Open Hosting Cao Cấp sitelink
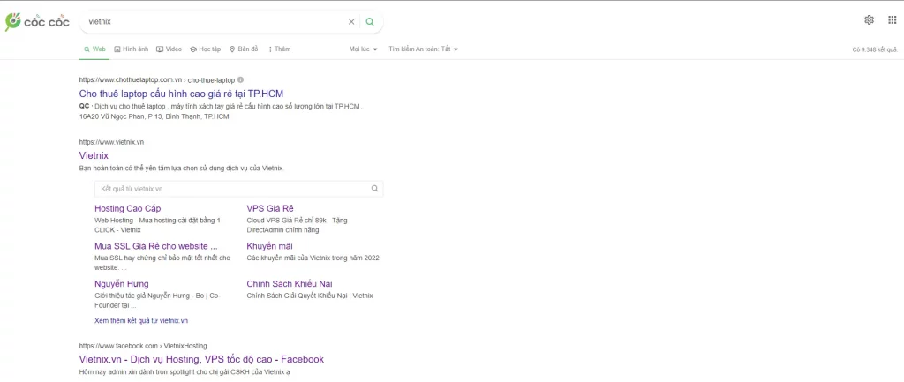904x382 pixels. (x=127, y=208)
